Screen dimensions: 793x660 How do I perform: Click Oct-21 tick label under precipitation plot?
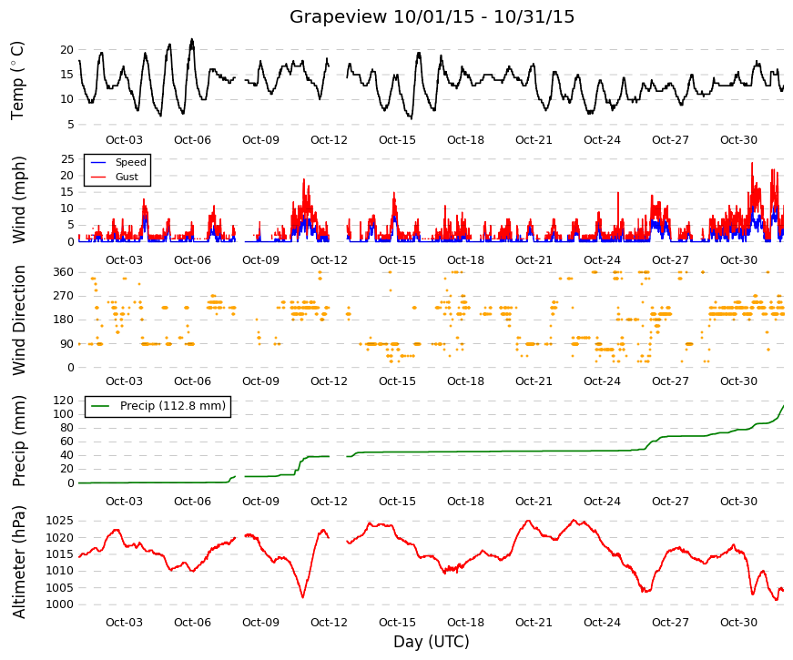pos(534,502)
